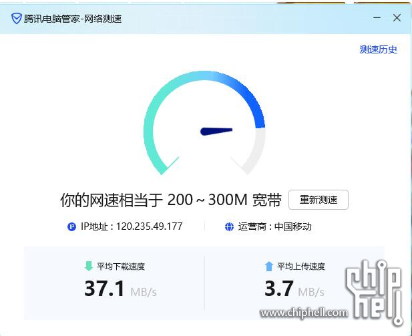Click the 平均上传速度 label
The image size is (412, 336).
[301, 267]
